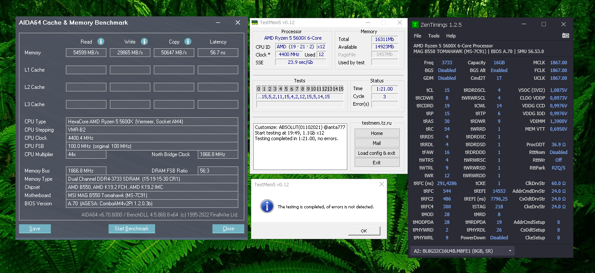
Task: Click the ZenTimings PowerDown Disabled value
Action: pos(499,238)
